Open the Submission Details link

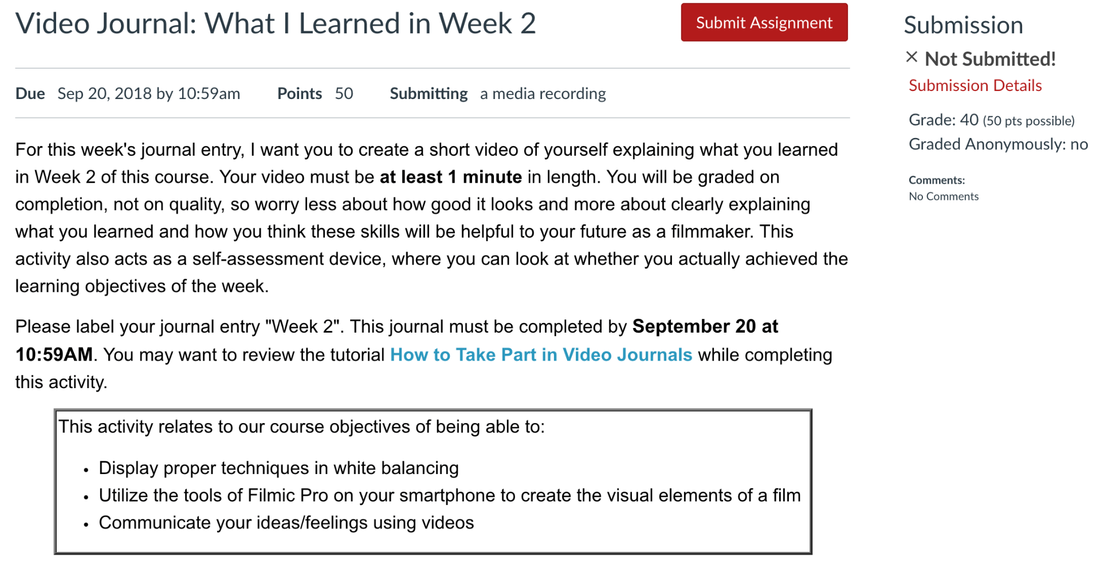pyautogui.click(x=975, y=86)
